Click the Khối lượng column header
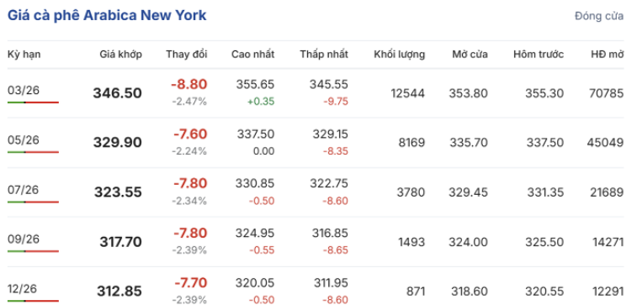The image size is (637, 305). click(400, 55)
